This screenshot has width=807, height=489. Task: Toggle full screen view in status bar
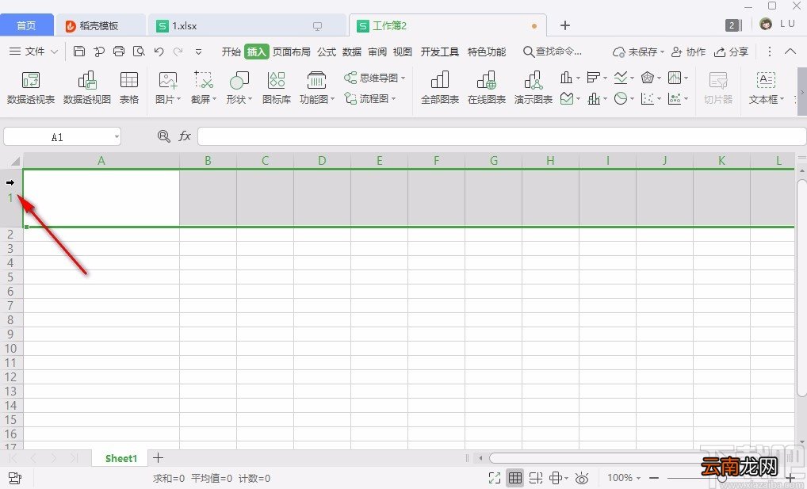click(x=495, y=478)
